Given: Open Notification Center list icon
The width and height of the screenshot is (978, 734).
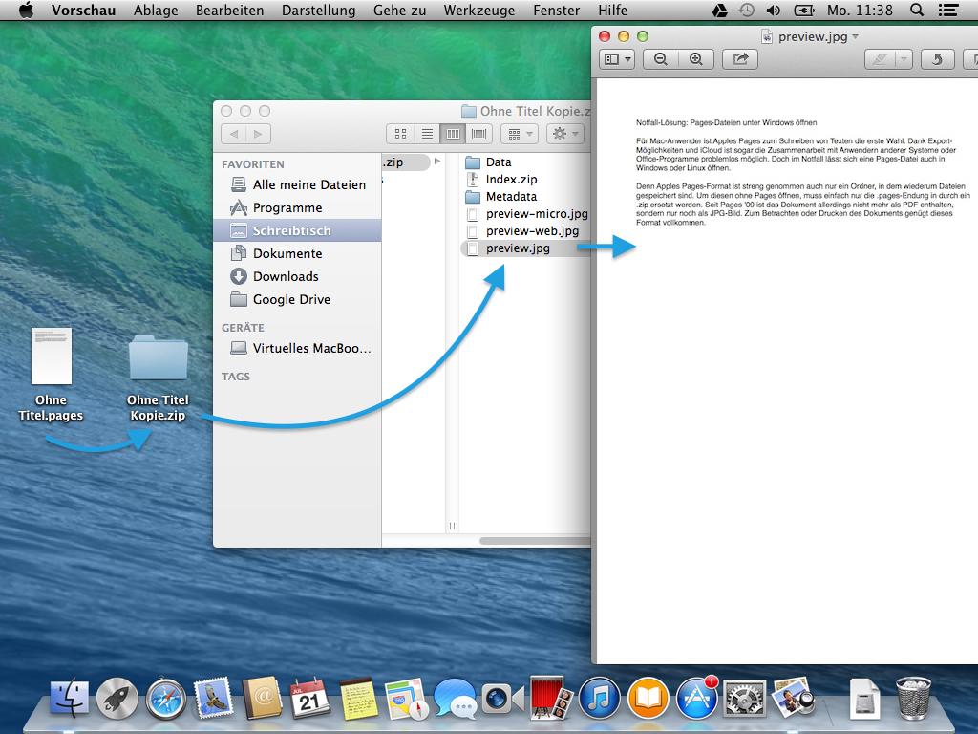Looking at the screenshot, I should (x=948, y=10).
